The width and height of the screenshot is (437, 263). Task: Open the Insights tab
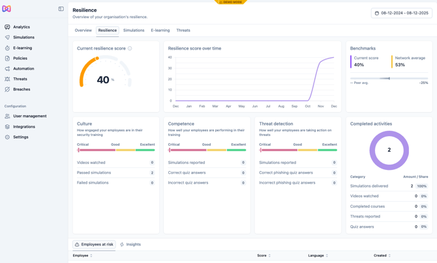click(130, 245)
